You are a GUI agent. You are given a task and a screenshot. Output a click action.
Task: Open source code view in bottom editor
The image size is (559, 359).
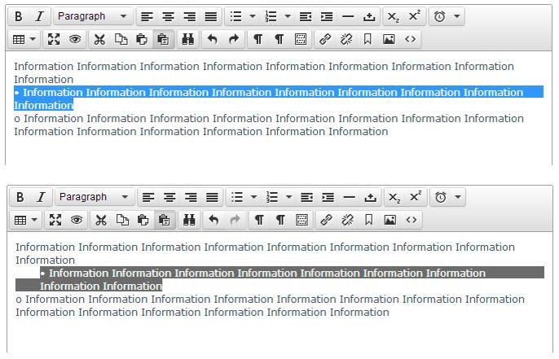click(412, 220)
